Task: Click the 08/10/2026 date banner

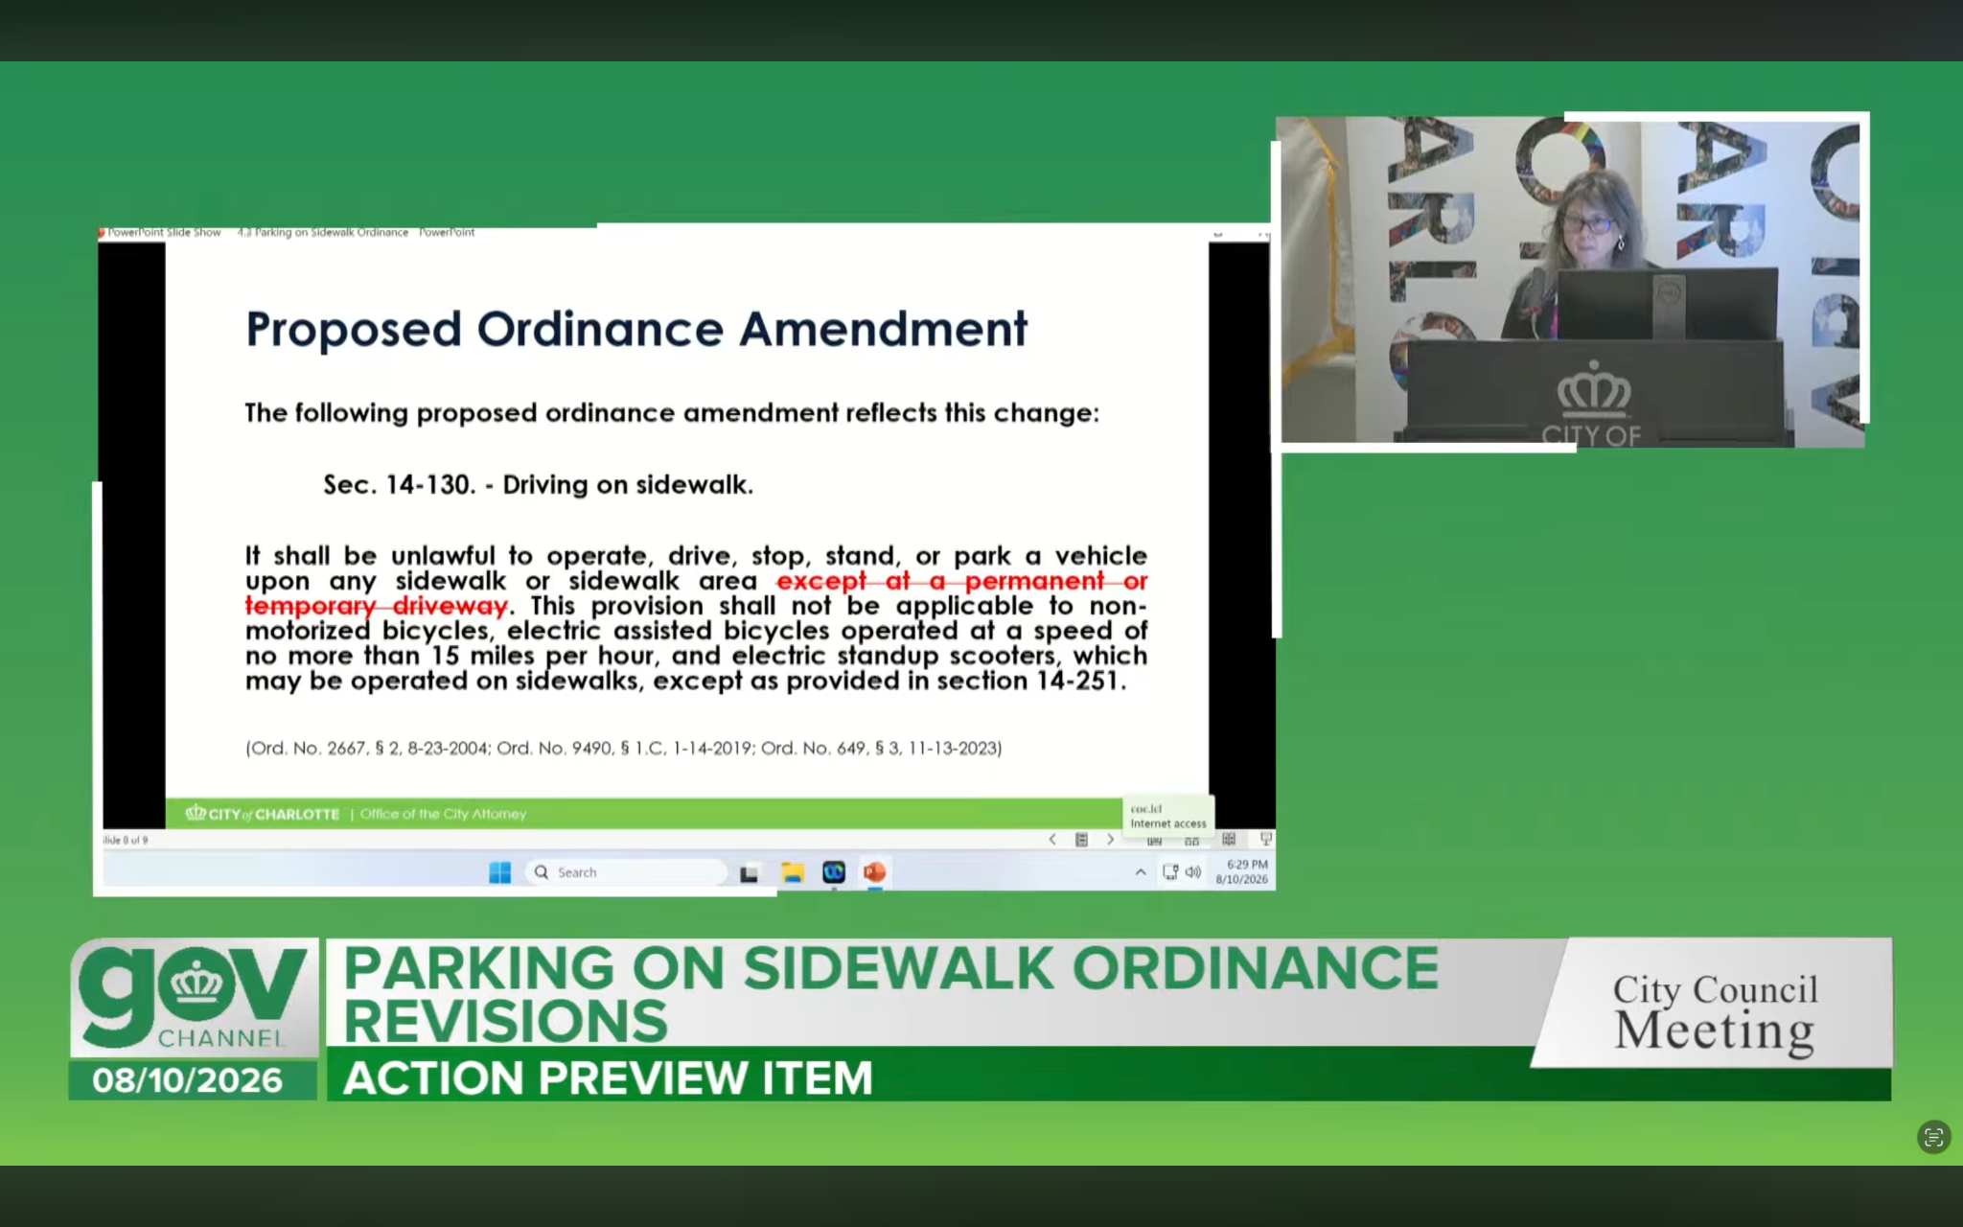Action: coord(188,1080)
